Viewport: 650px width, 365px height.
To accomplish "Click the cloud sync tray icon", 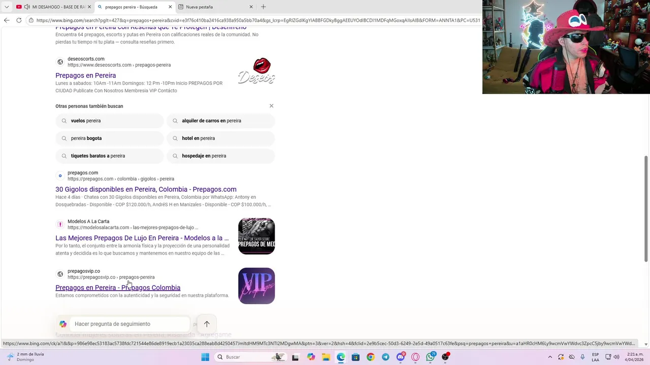I will coord(572,357).
